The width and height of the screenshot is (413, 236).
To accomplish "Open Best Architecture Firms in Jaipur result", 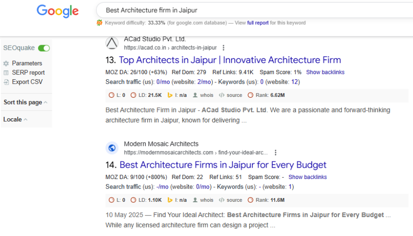I will (223, 165).
